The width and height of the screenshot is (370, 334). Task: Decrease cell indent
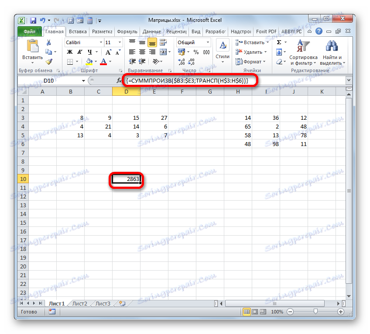tap(132, 62)
